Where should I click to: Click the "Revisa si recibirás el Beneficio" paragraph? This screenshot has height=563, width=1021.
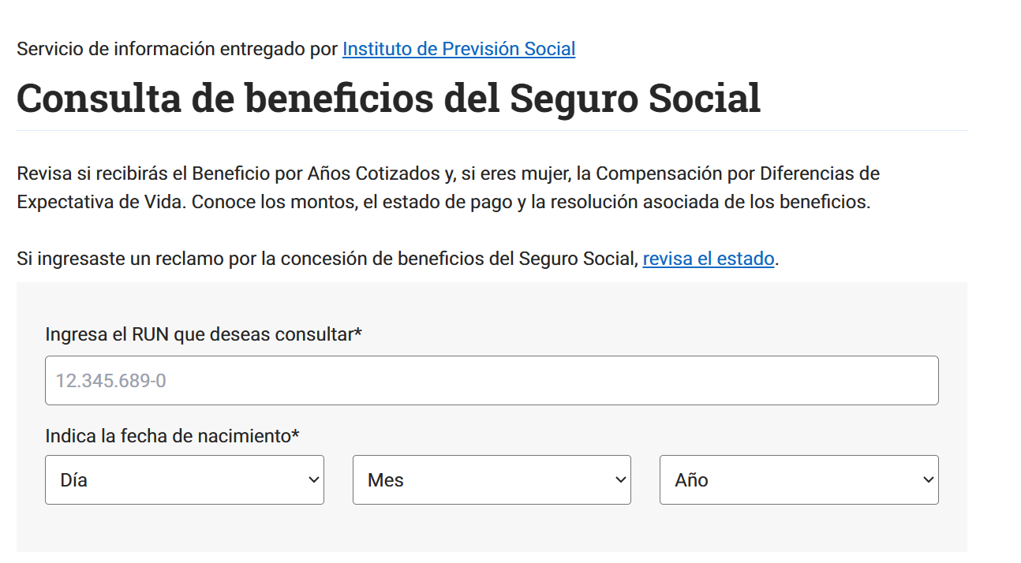click(x=447, y=173)
